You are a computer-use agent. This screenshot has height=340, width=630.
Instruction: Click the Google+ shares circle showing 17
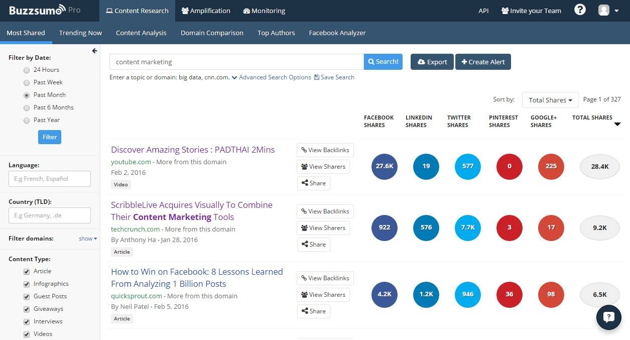(x=551, y=228)
